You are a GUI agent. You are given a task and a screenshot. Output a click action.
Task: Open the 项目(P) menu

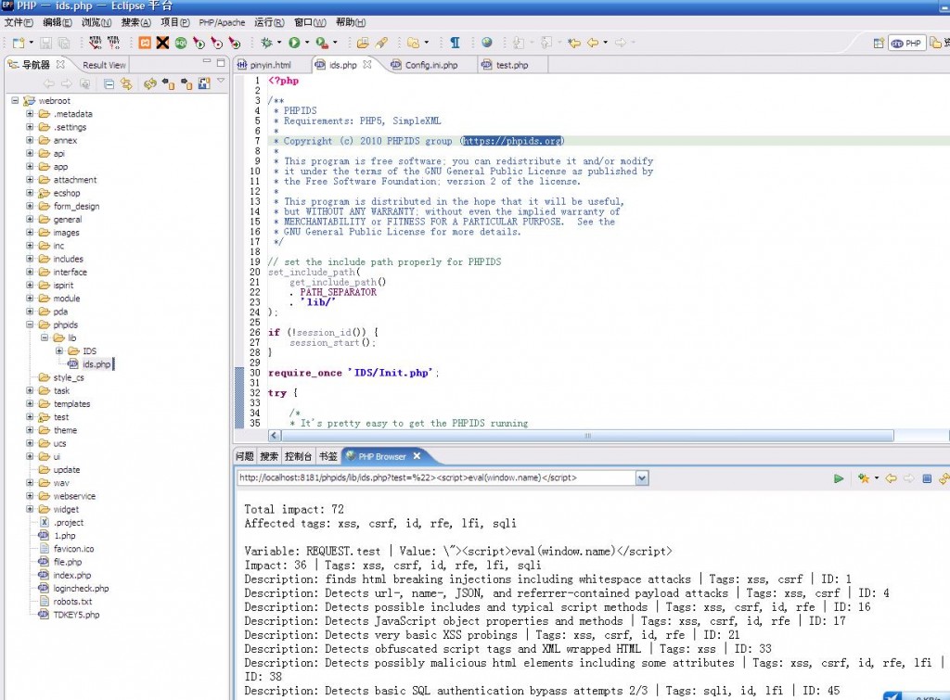pos(174,22)
